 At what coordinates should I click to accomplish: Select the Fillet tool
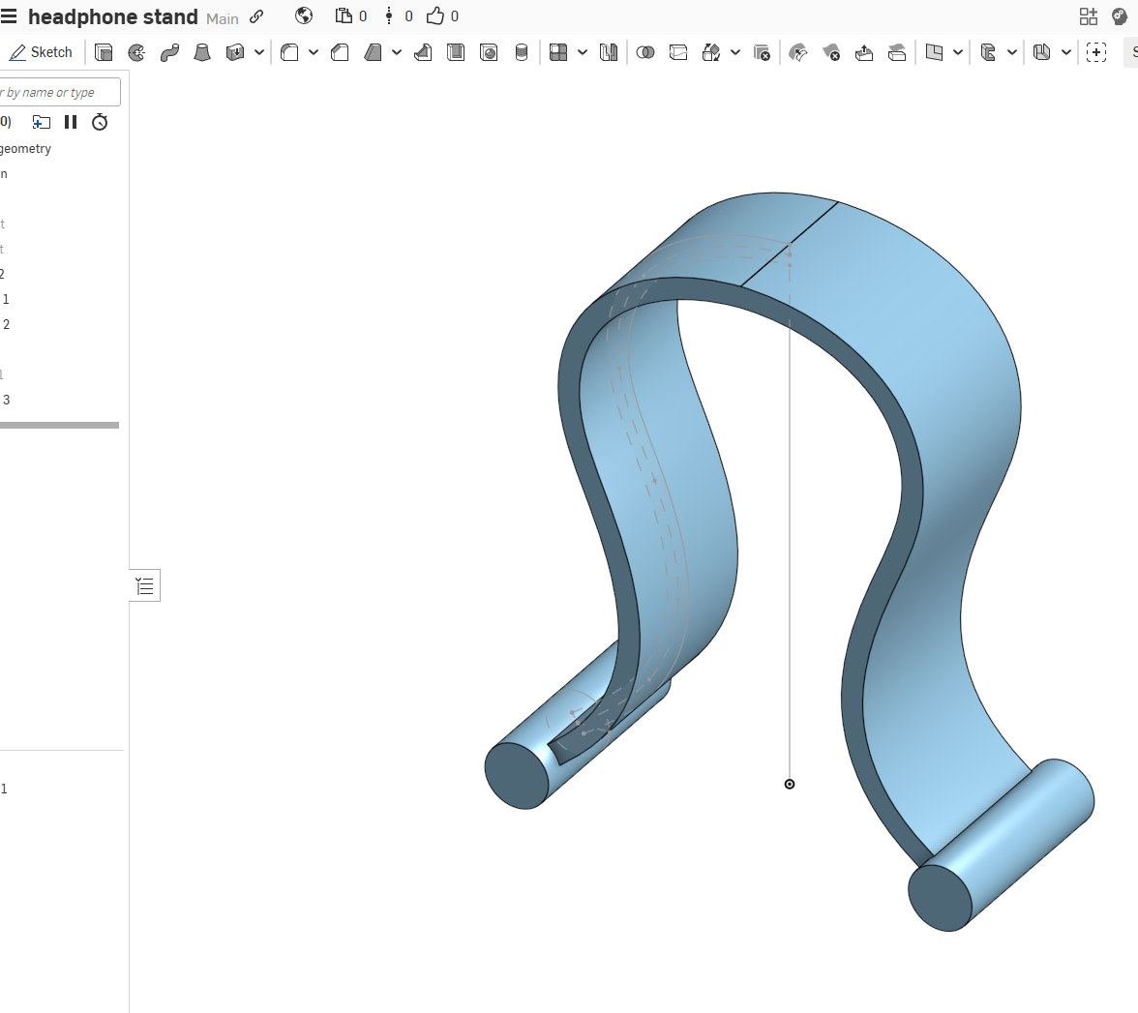coord(289,52)
